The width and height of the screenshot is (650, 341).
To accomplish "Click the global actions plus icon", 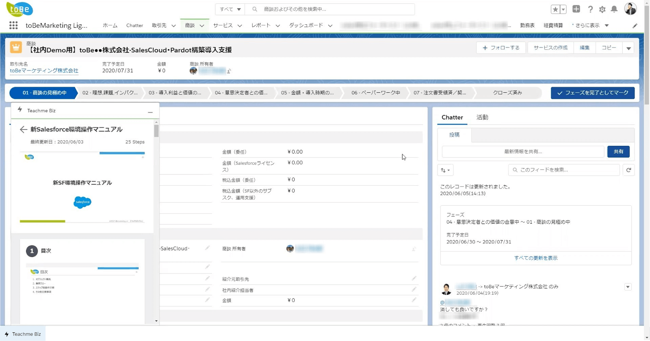I will [x=576, y=9].
